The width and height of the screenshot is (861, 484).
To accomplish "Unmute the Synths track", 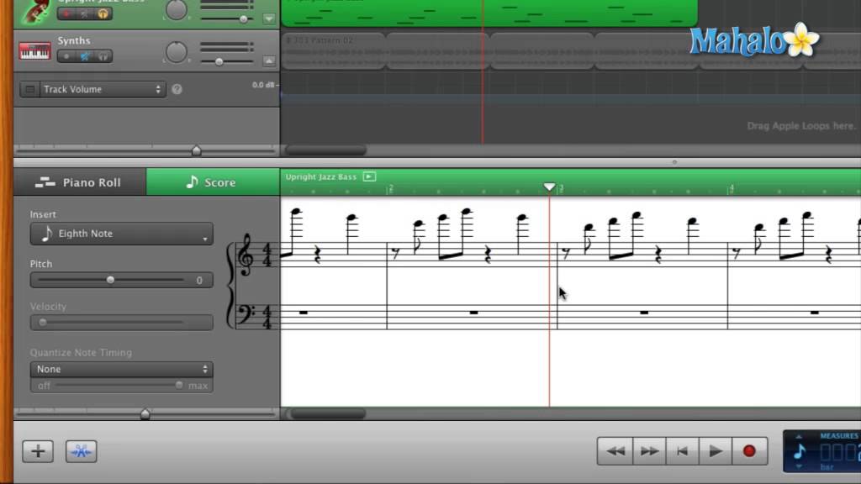I will (85, 56).
